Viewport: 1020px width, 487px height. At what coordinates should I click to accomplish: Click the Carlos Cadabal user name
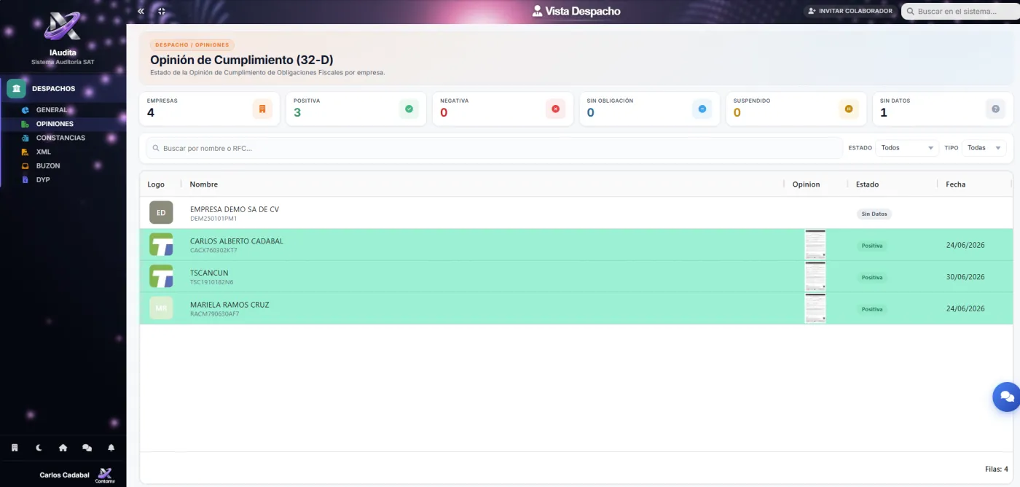pyautogui.click(x=64, y=475)
